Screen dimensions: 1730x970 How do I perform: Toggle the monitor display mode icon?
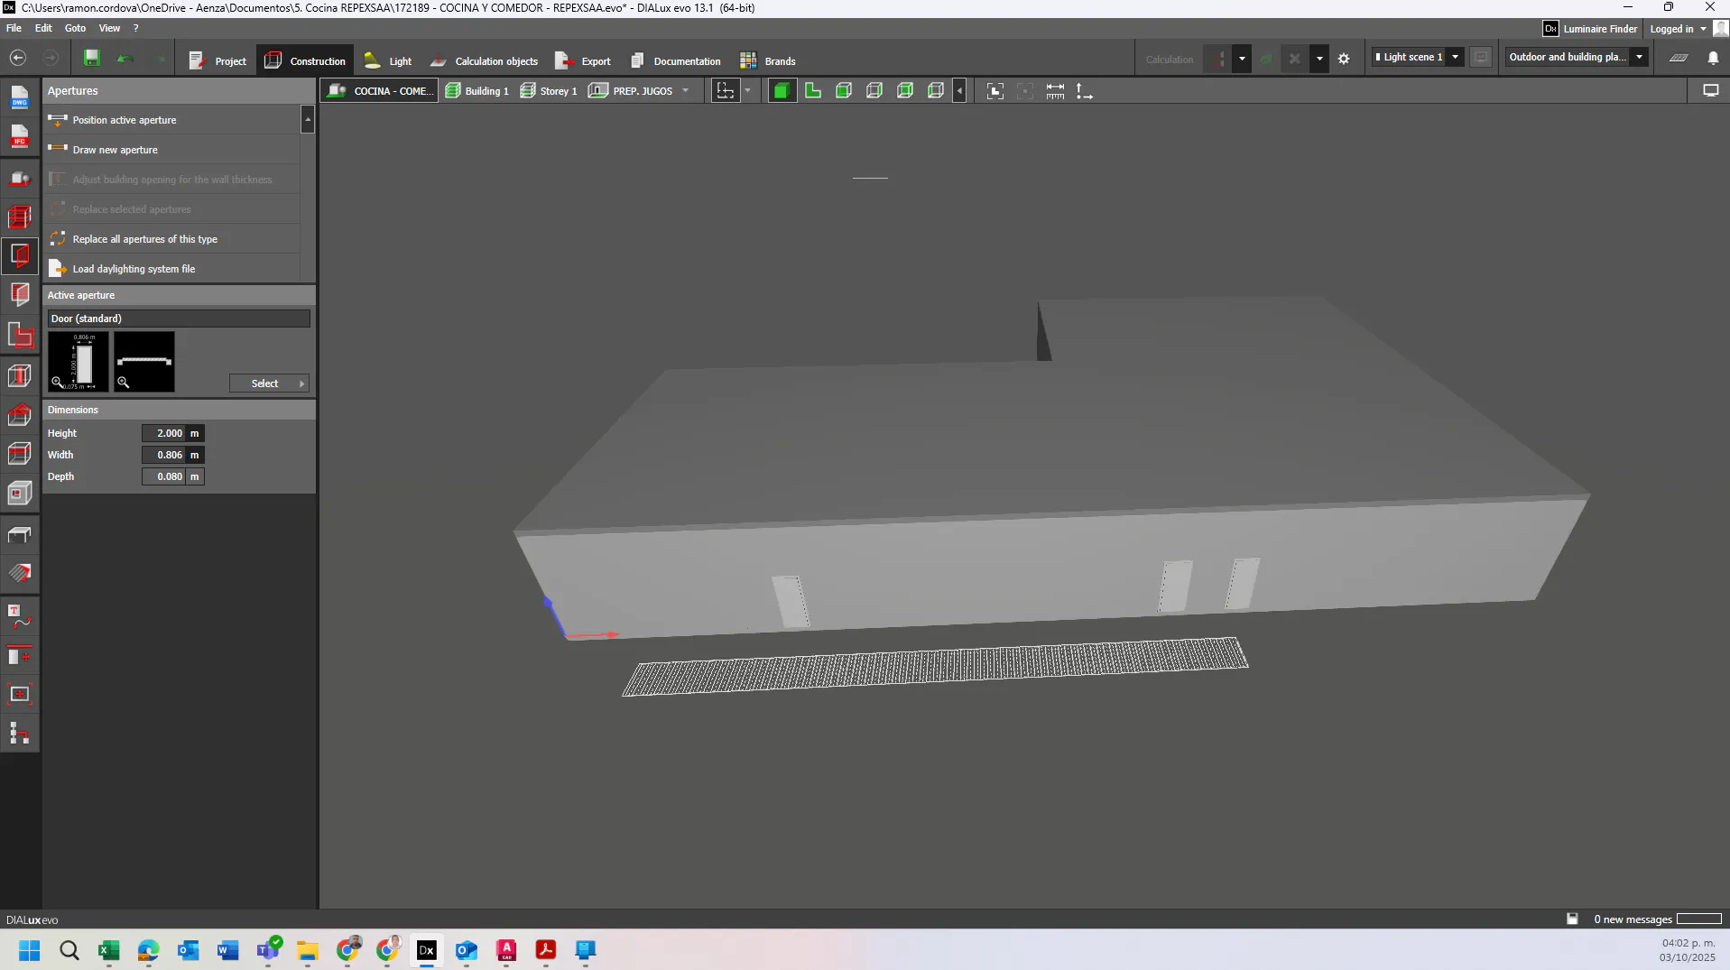coord(1710,90)
